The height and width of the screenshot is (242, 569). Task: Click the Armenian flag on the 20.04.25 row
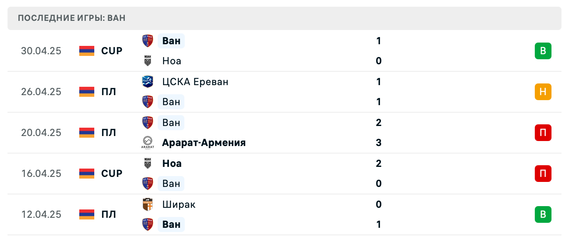pos(86,133)
